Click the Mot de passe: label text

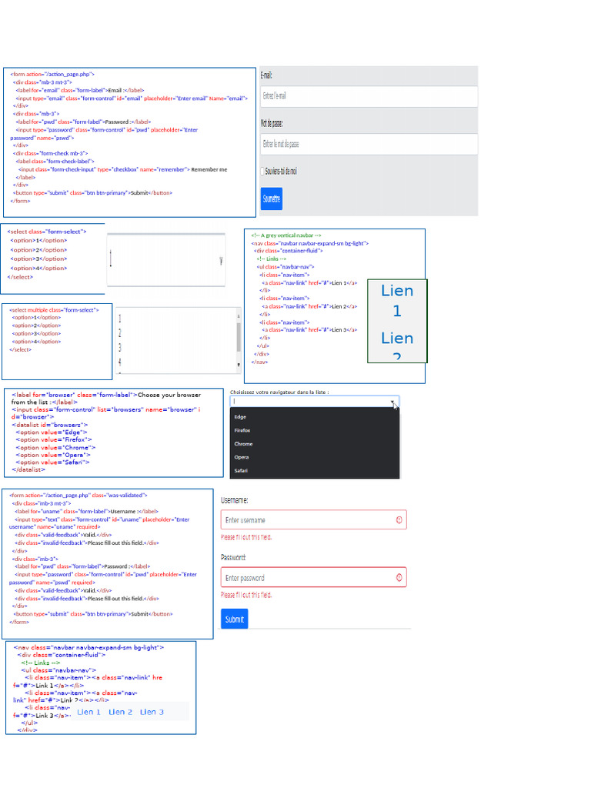272,123
